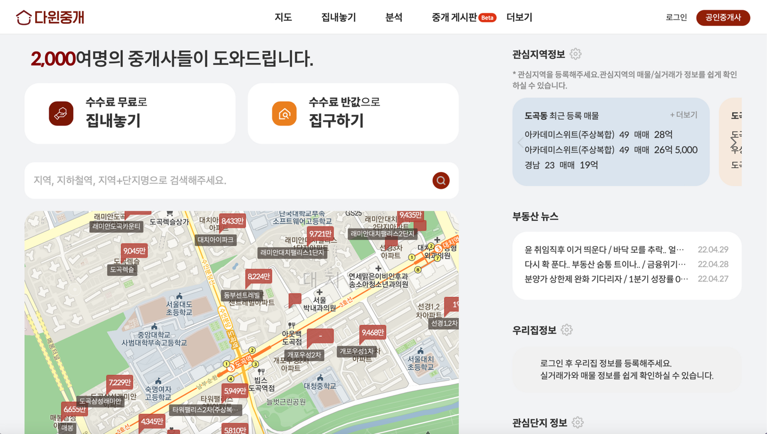This screenshot has height=434, width=768.
Task: Open 더보기 for 도곡동 recent listings
Action: pyautogui.click(x=683, y=115)
